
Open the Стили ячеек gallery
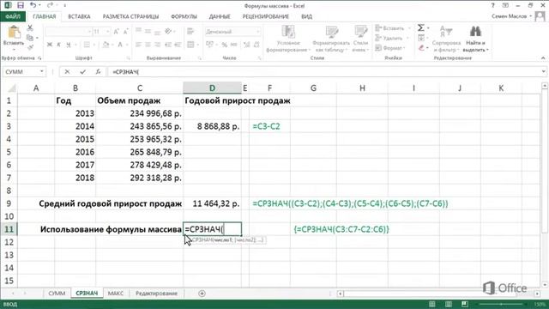point(360,39)
